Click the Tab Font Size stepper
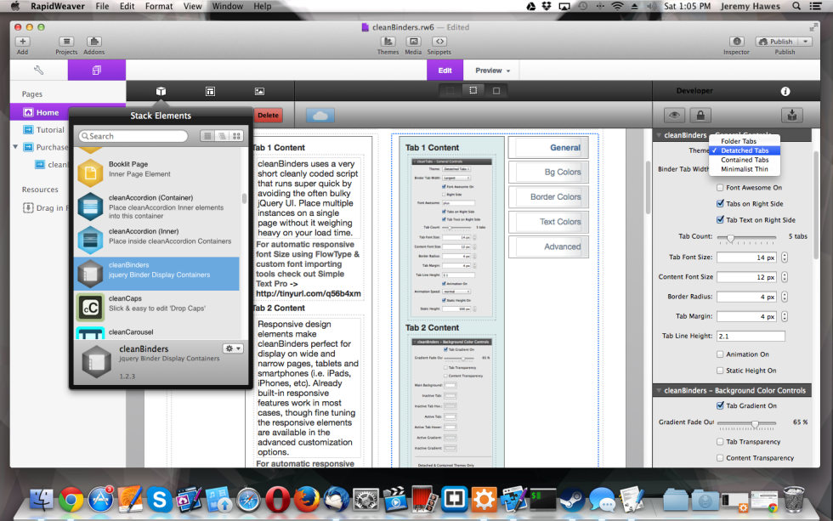Screen dimensions: 833x521 click(784, 257)
